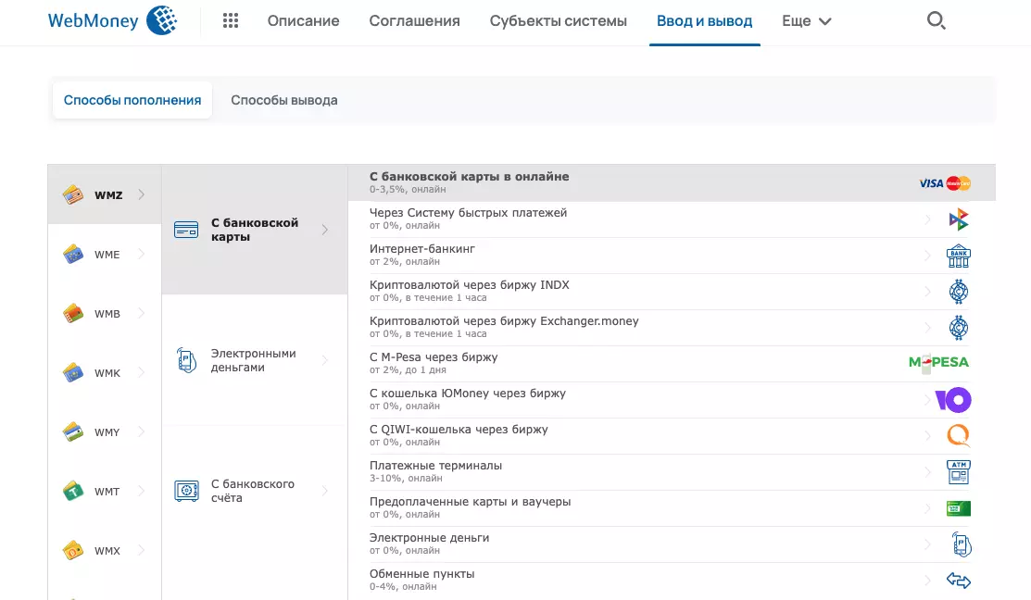
Task: Click the YooMoney icon
Action: pos(957,399)
